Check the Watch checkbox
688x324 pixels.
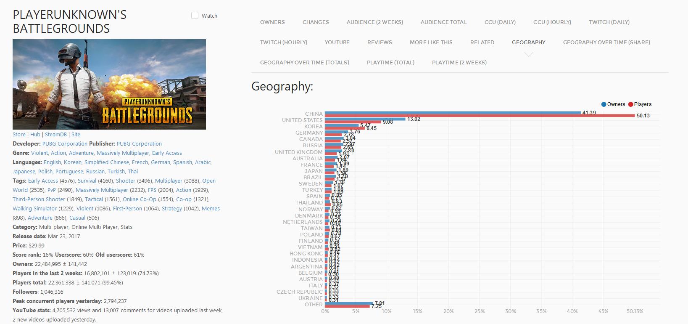195,16
